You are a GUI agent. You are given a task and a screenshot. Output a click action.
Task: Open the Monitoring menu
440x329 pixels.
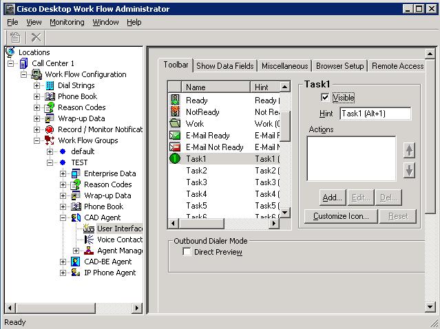coord(67,22)
